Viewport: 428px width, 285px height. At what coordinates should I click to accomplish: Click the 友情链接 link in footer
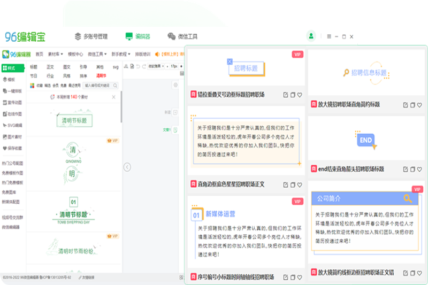coord(97,278)
